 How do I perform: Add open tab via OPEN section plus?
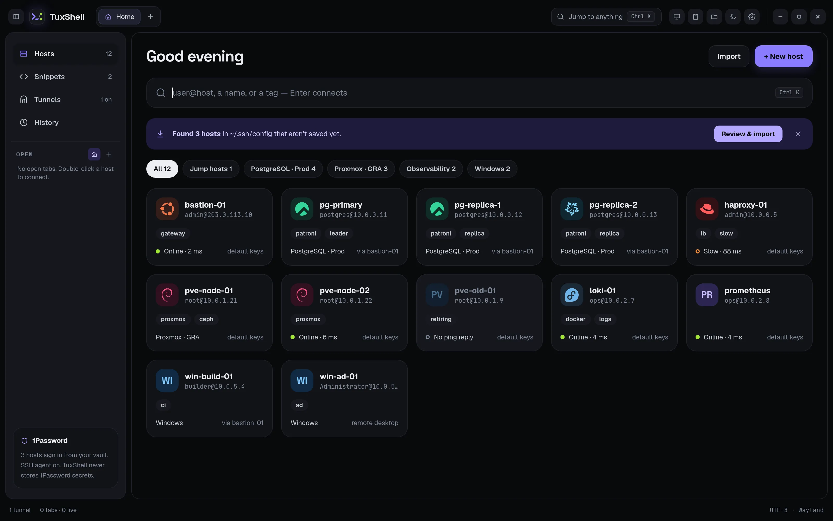point(109,154)
